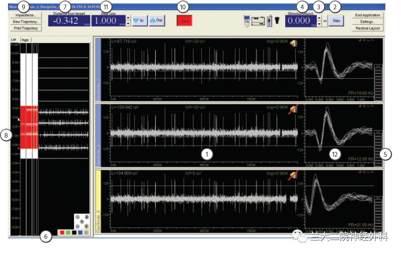The width and height of the screenshot is (401, 254).
Task: Pick the blue color swatch
Action: 80,232
